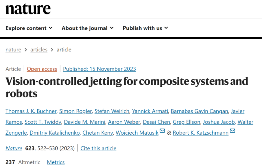Click the published date 15 November 2023
Viewport: 262px width, 167px height.
point(99,69)
